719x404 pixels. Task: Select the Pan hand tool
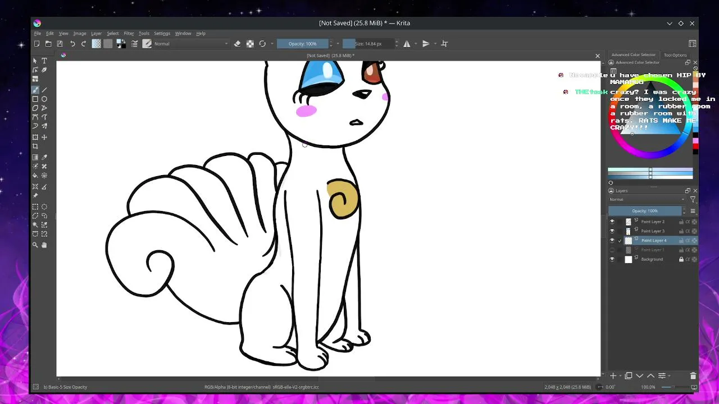tap(44, 245)
